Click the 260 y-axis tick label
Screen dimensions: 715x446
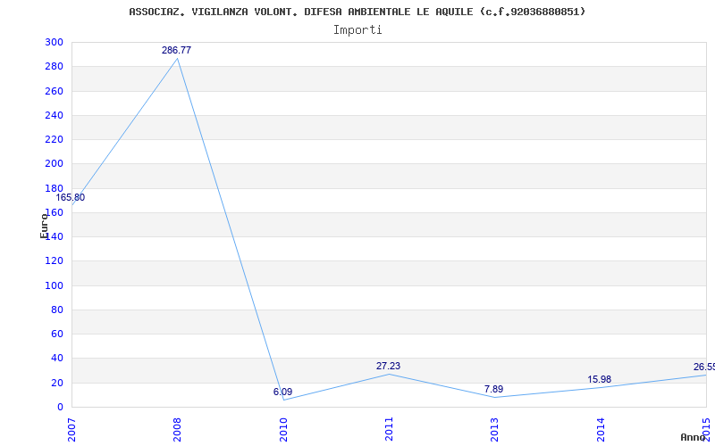[55, 91]
